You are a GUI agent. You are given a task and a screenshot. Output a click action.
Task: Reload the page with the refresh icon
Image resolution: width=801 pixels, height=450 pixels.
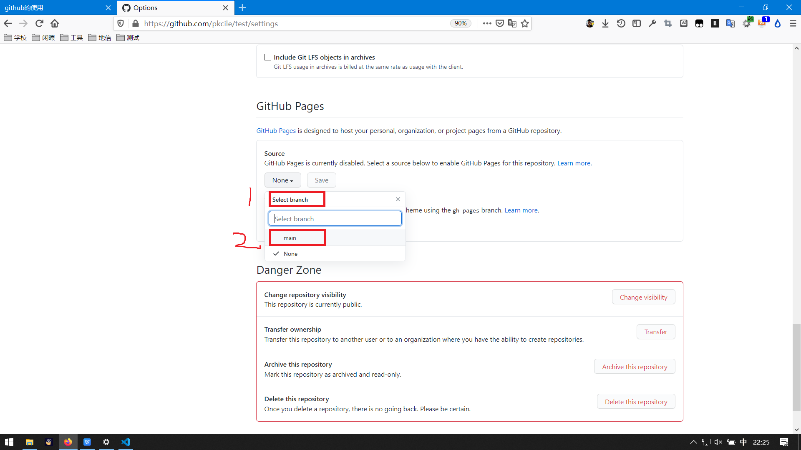tap(39, 23)
